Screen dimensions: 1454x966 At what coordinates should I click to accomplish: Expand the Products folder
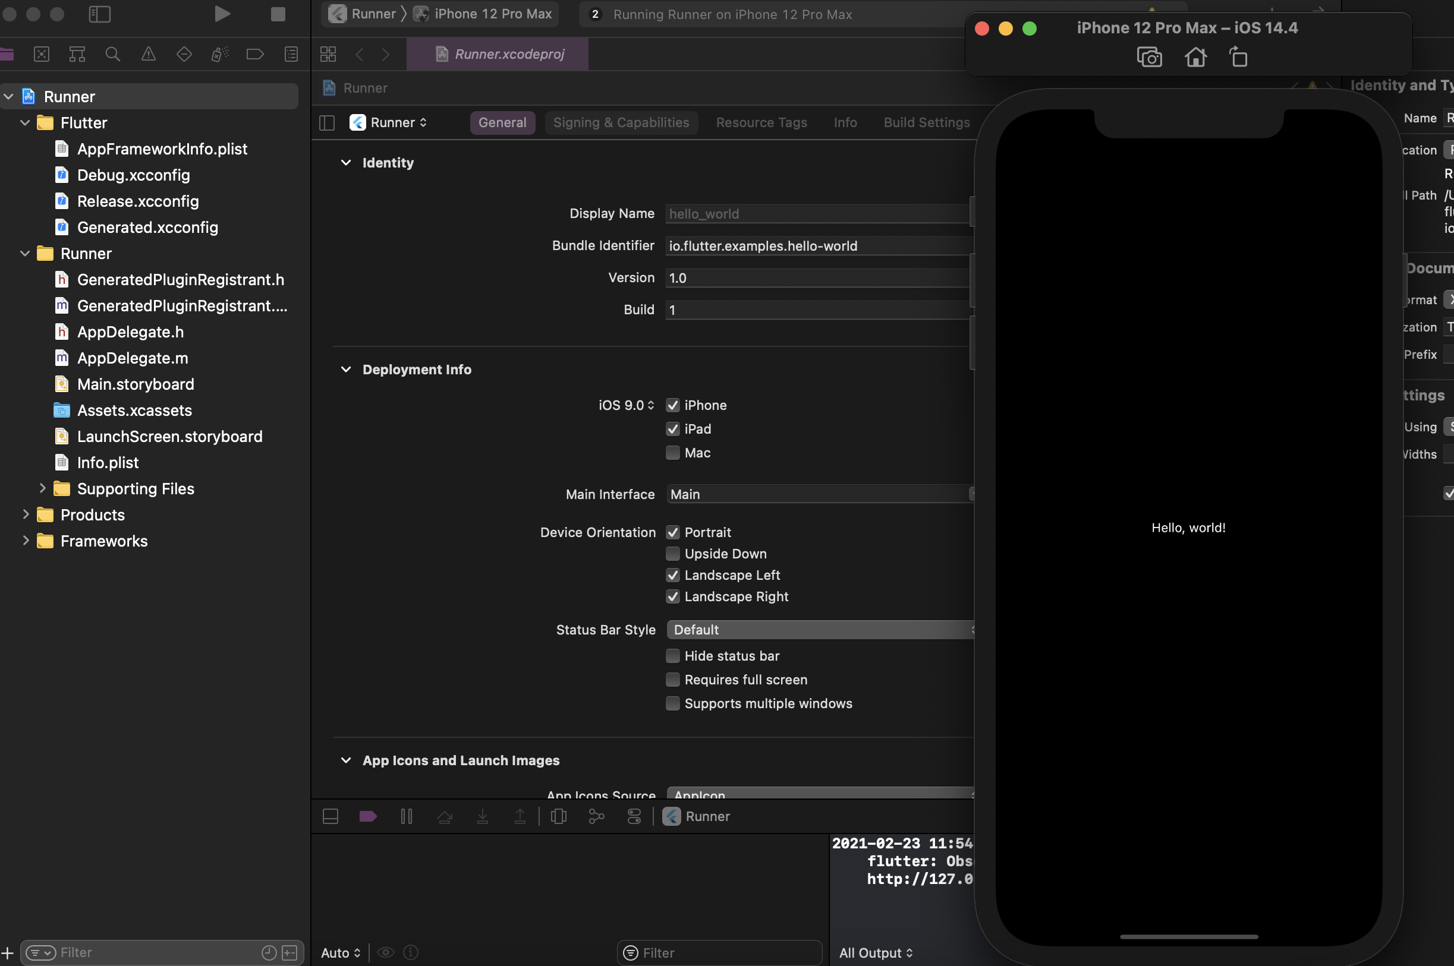26,514
